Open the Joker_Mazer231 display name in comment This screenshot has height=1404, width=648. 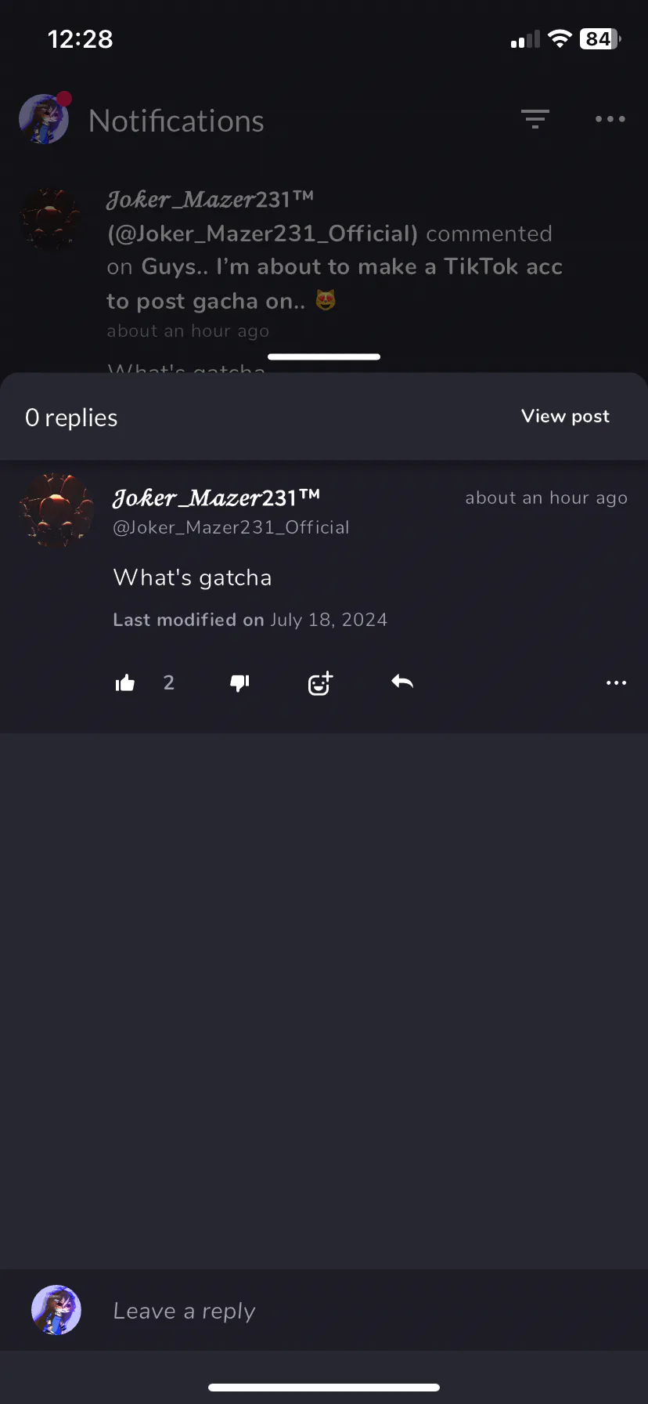pyautogui.click(x=217, y=498)
